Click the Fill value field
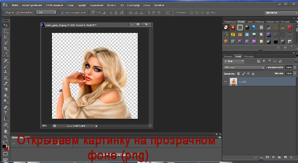 point(288,73)
